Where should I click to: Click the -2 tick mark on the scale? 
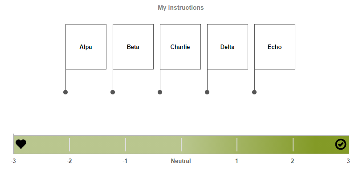pyautogui.click(x=69, y=145)
